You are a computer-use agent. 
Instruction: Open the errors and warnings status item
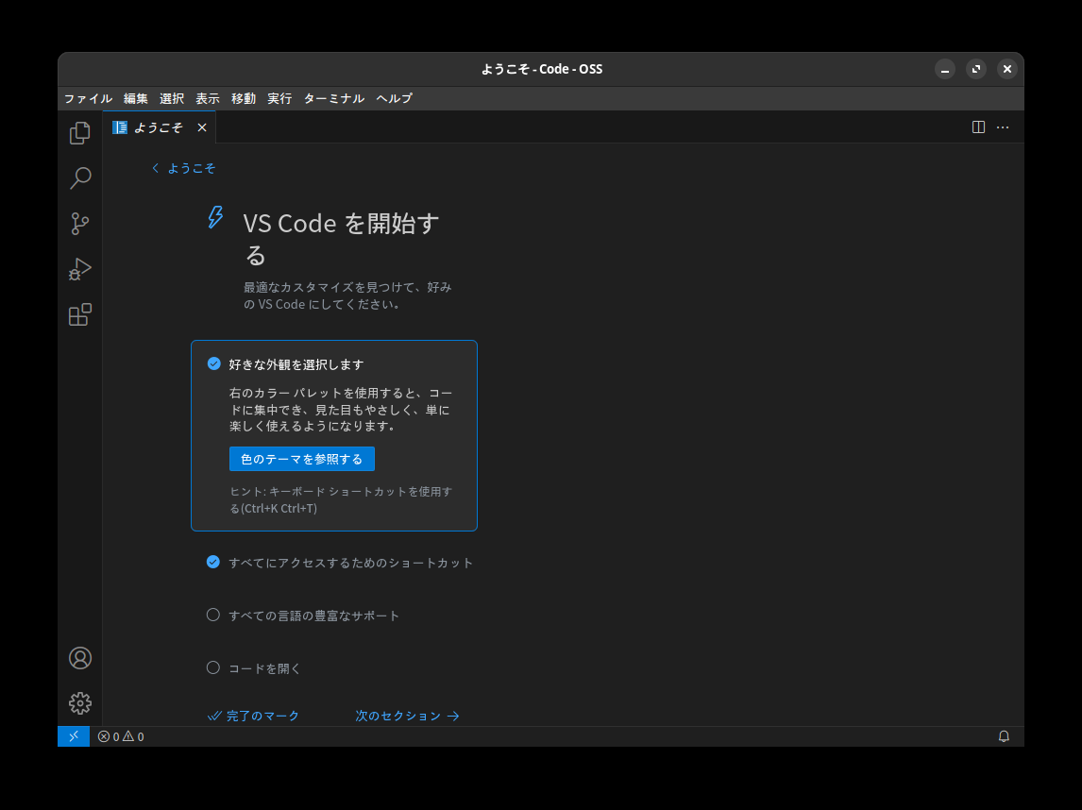point(121,737)
